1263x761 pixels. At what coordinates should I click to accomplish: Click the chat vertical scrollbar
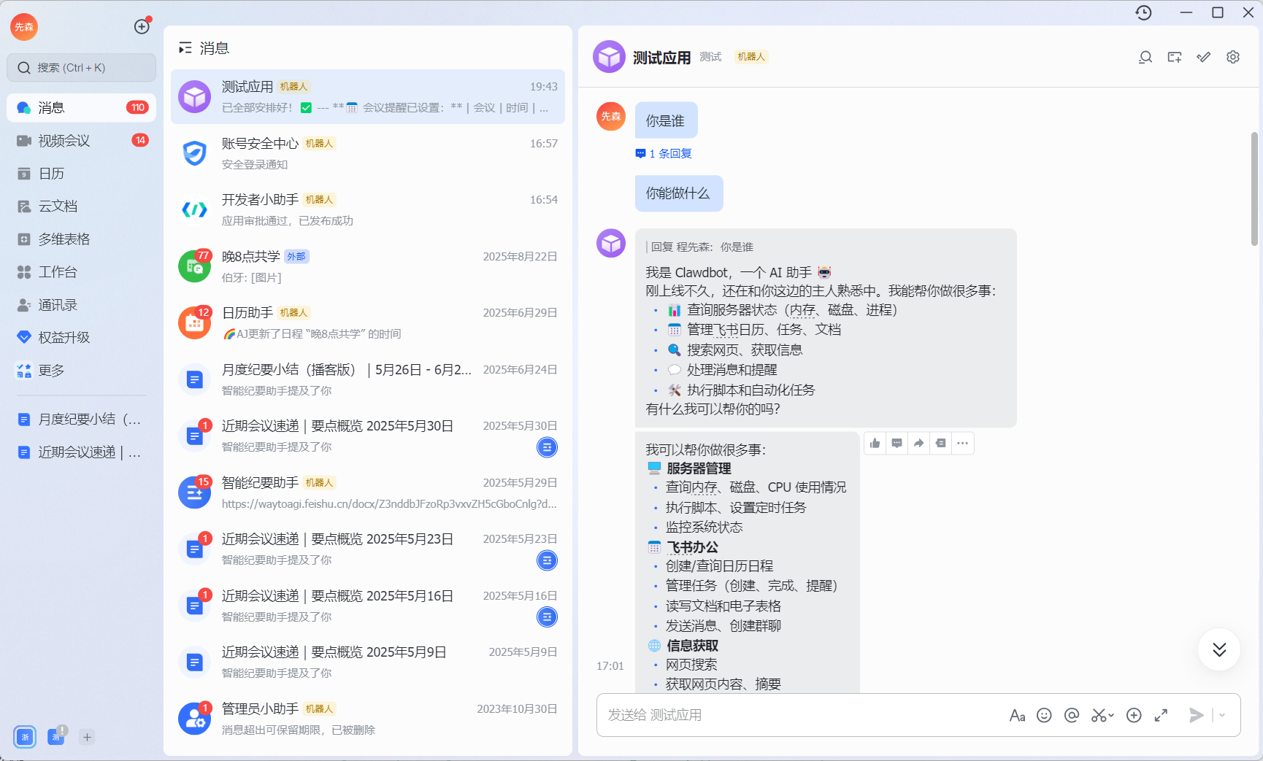1254,188
